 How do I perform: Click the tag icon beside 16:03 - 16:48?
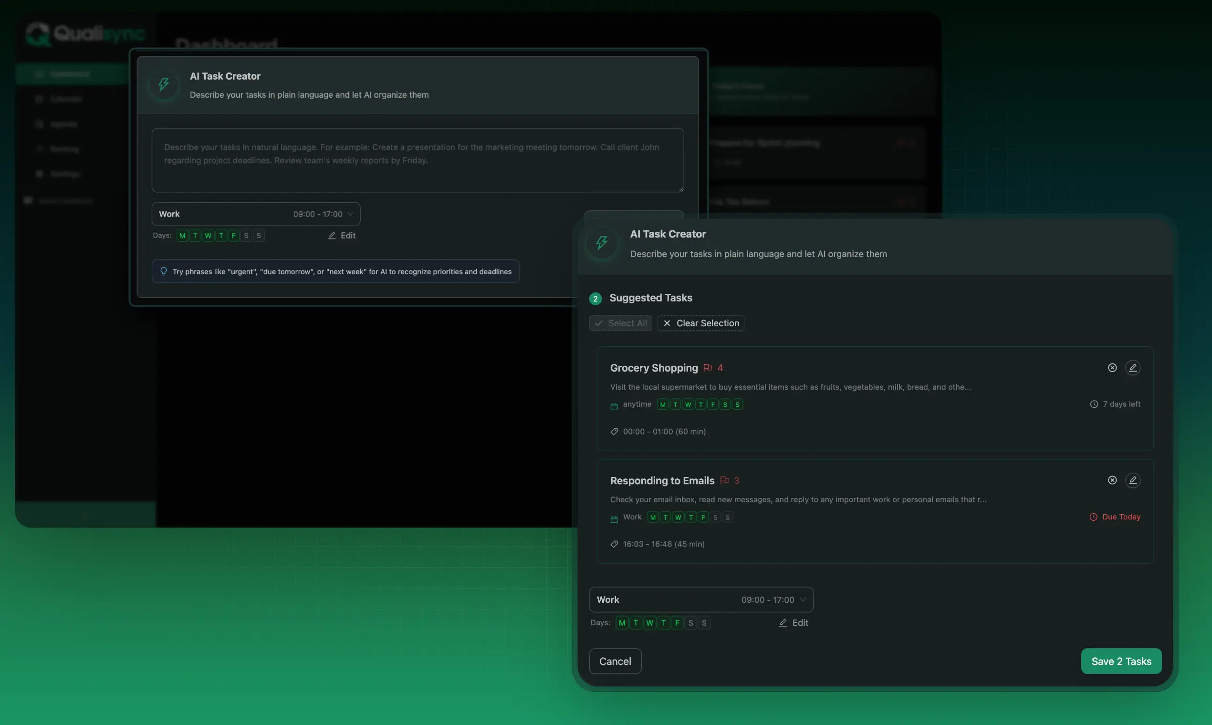coord(614,544)
